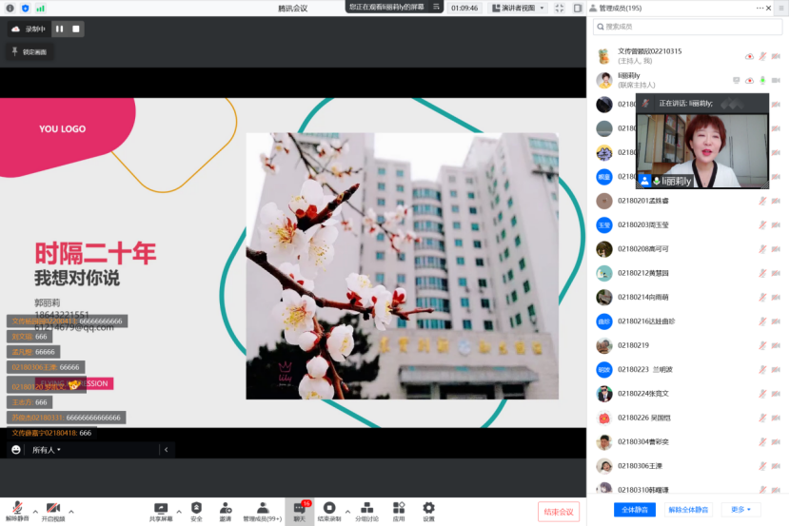Toggle full screen mode icon in top bar
The width and height of the screenshot is (790, 526).
(x=560, y=8)
